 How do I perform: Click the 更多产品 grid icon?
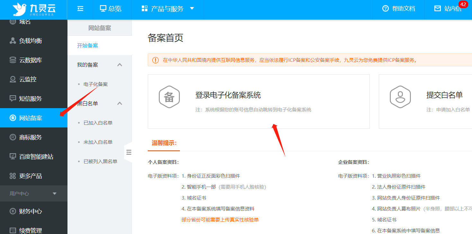(x=13, y=176)
